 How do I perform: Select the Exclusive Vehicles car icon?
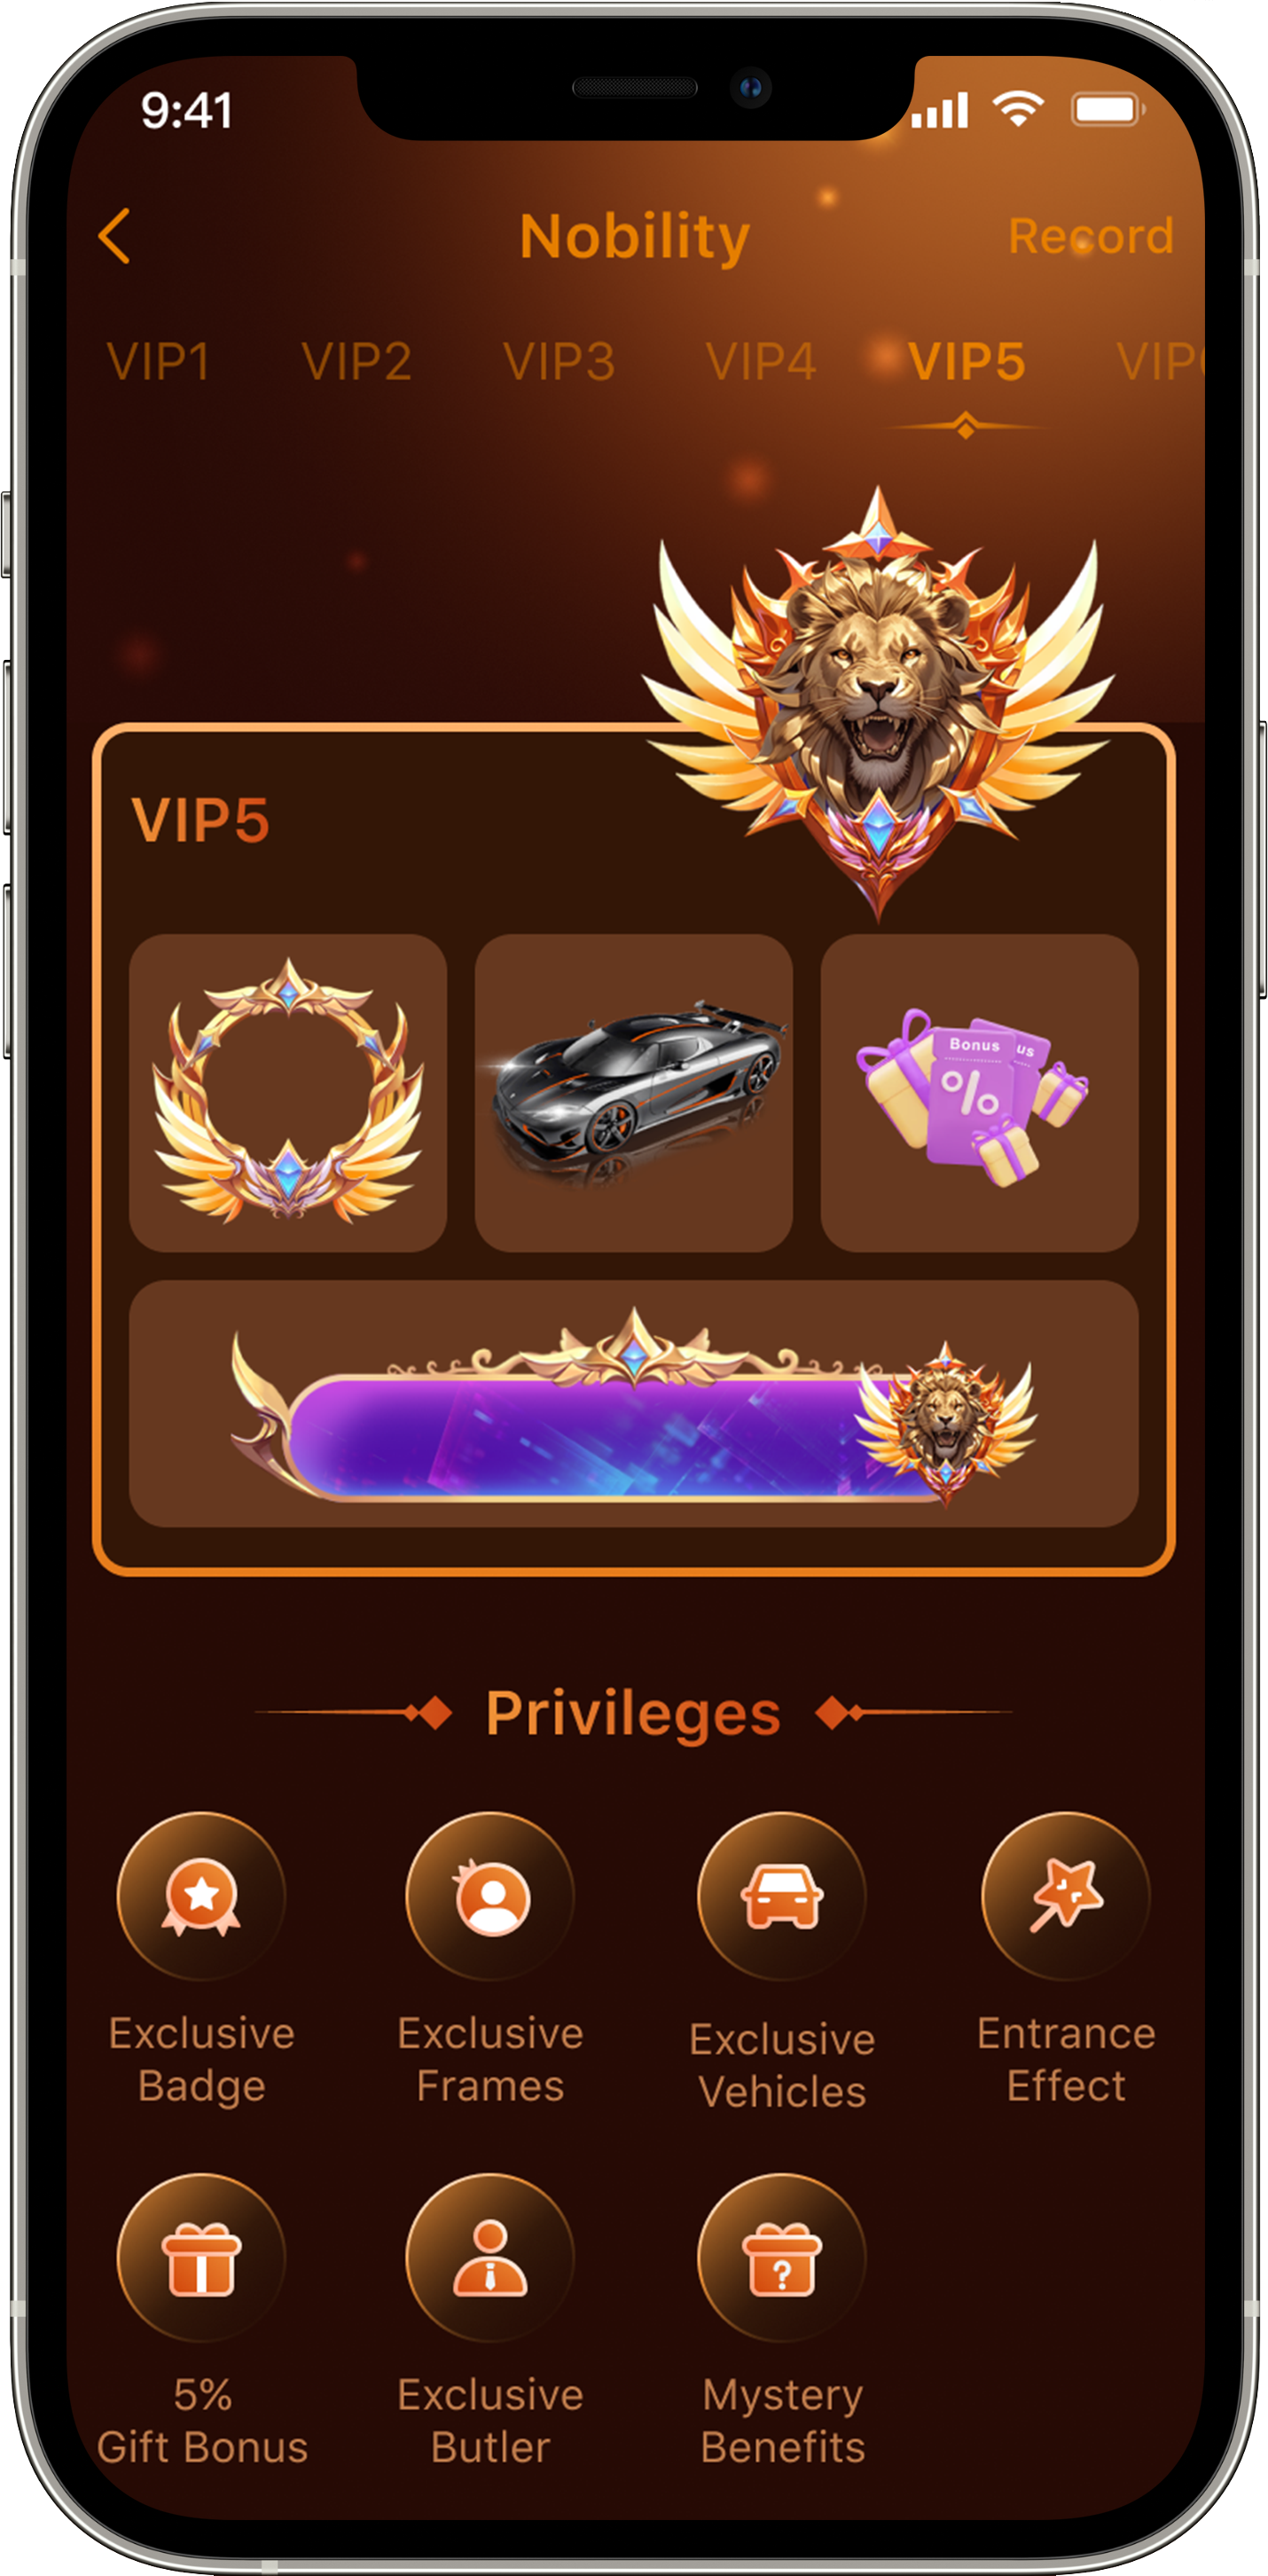tap(782, 1896)
